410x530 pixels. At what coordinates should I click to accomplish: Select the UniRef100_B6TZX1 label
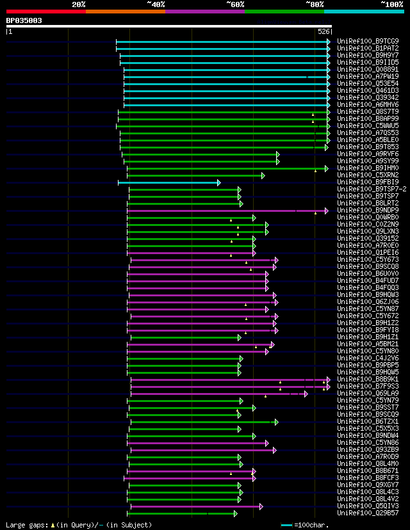click(368, 421)
